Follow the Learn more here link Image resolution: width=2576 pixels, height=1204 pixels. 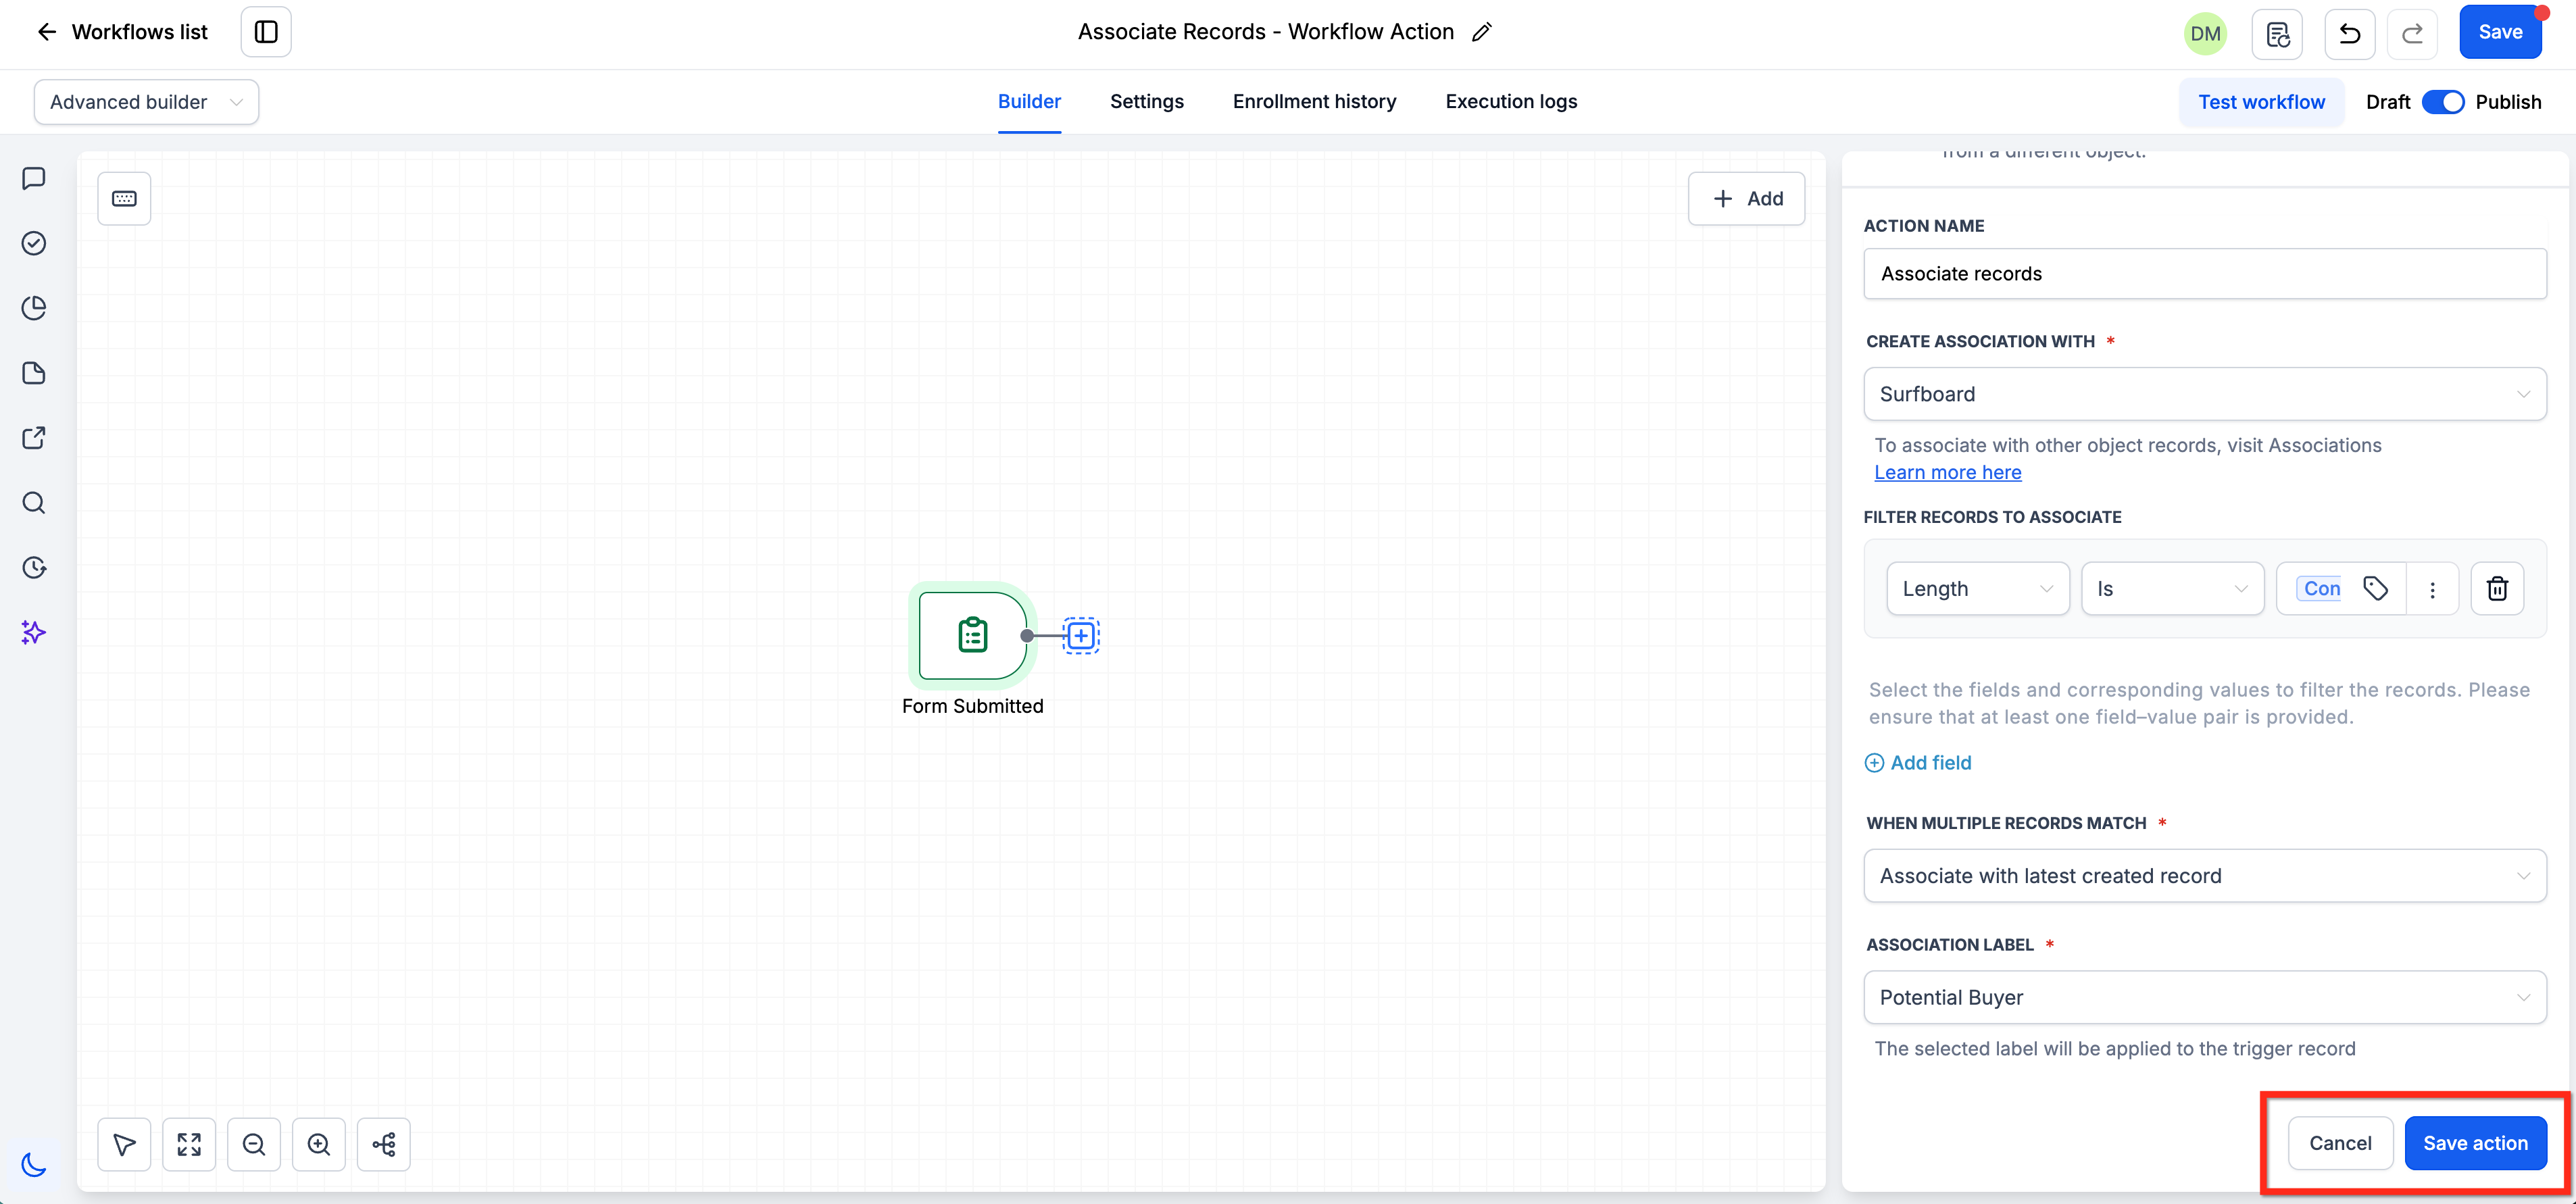1947,472
